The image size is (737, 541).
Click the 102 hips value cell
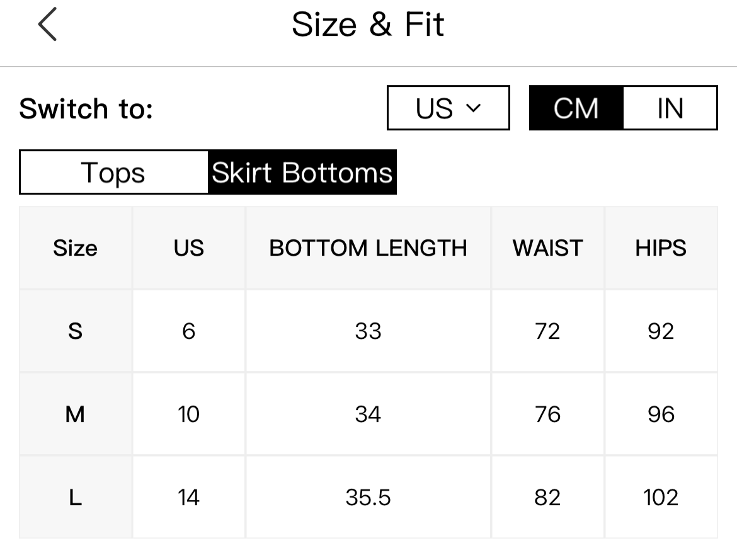click(x=661, y=498)
